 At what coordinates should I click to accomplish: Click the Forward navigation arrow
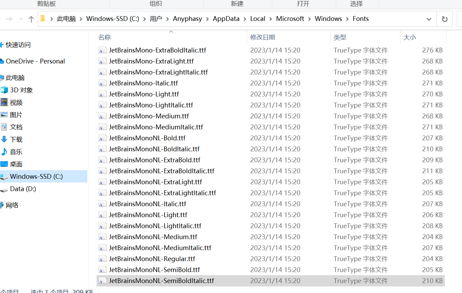(x=9, y=19)
